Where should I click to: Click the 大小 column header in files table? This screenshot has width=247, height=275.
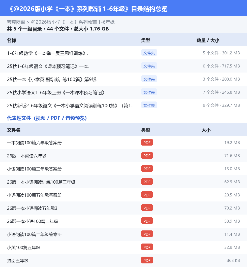[206, 130]
